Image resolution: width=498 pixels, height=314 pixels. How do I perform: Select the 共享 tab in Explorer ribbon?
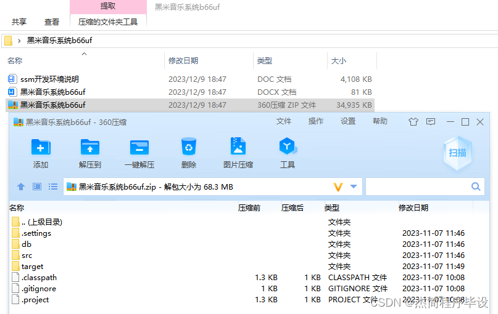19,22
